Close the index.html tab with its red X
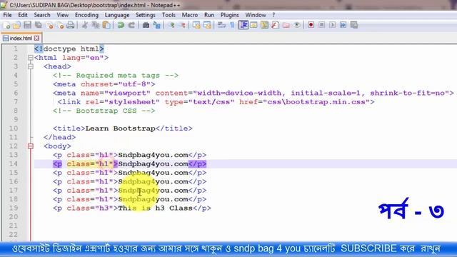The width and height of the screenshot is (457, 257). click(36, 38)
